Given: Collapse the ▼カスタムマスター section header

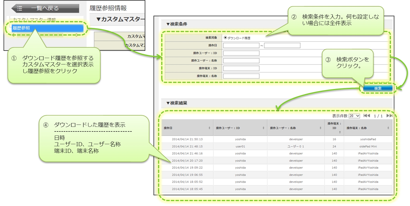Looking at the screenshot, I should tap(120, 19).
